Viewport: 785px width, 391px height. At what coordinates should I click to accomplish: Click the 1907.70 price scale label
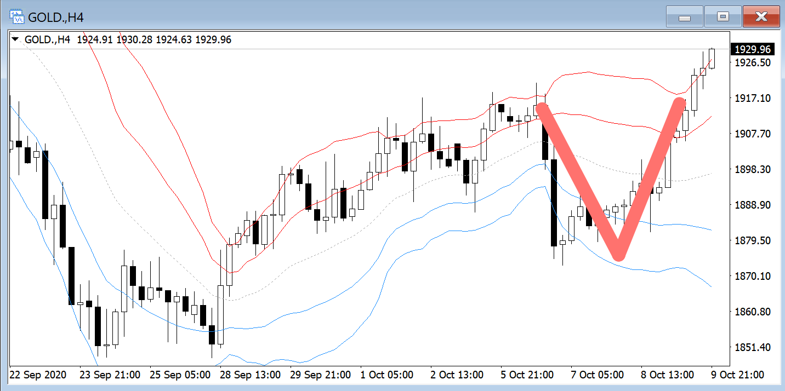[752, 134]
